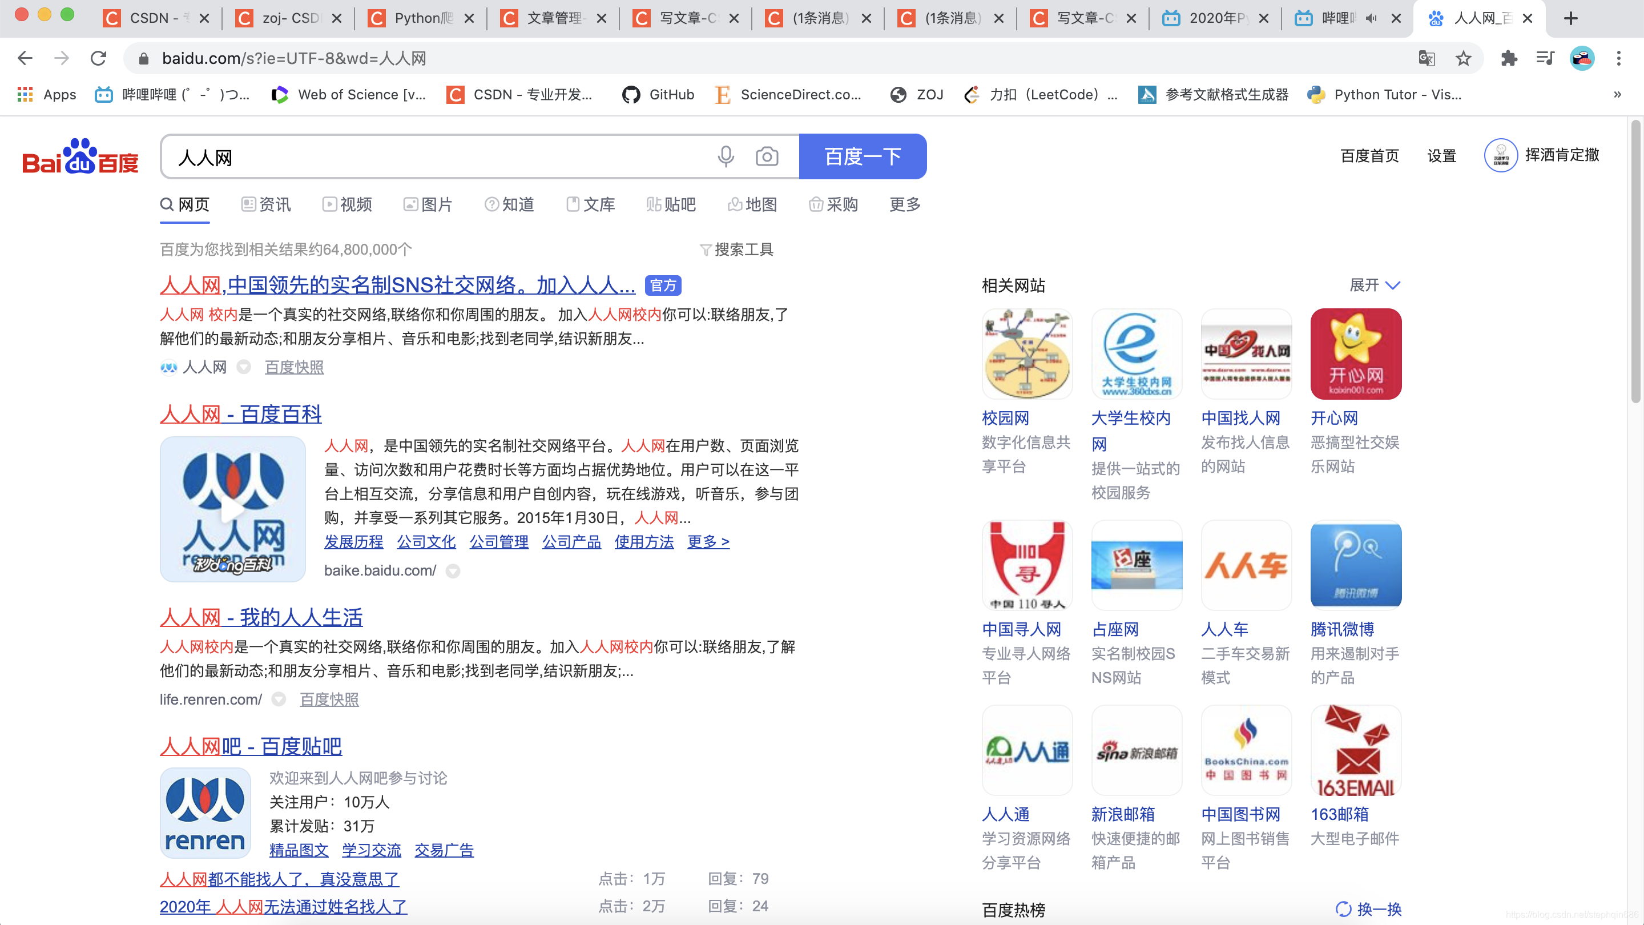Screen dimensions: 1644x925
Task: Switch to 视频 search tab
Action: click(x=347, y=204)
